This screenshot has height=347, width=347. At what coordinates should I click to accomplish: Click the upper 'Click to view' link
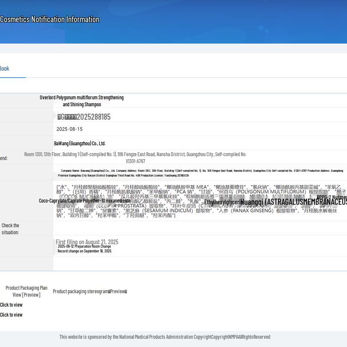click(x=11, y=305)
